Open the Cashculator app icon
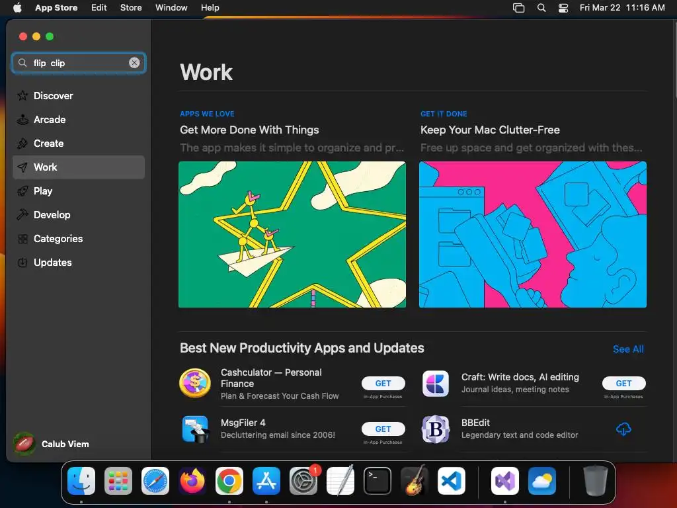 pyautogui.click(x=195, y=383)
